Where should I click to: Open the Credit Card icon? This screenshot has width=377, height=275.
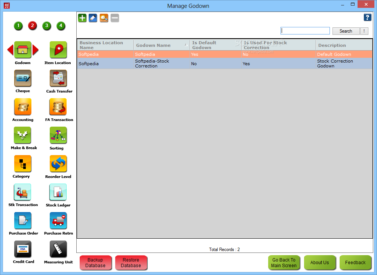click(22, 249)
